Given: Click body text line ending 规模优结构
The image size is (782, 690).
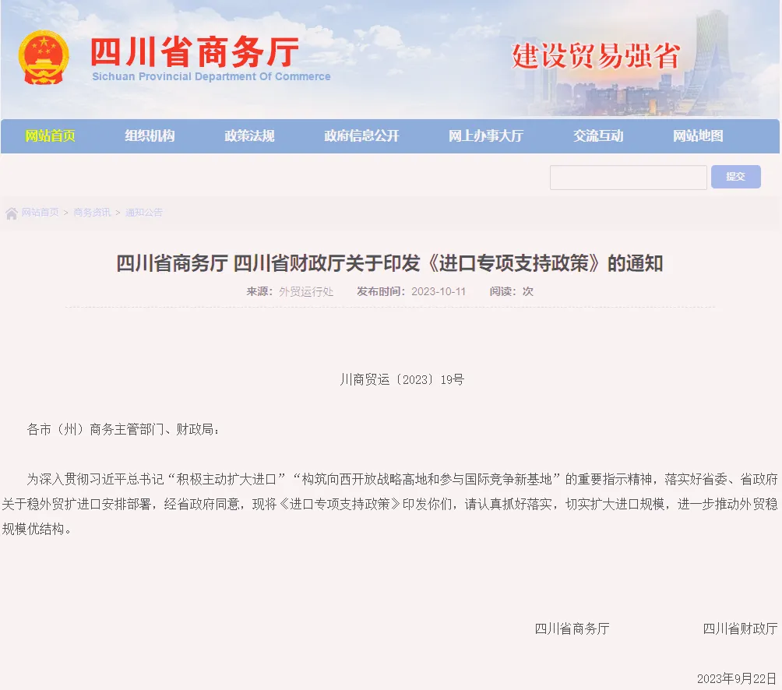Looking at the screenshot, I should tap(37, 529).
